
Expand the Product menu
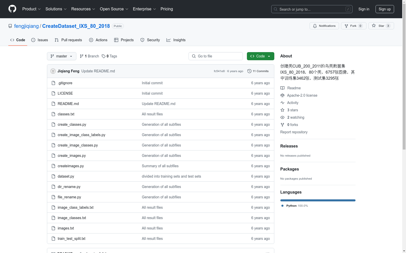[31, 9]
